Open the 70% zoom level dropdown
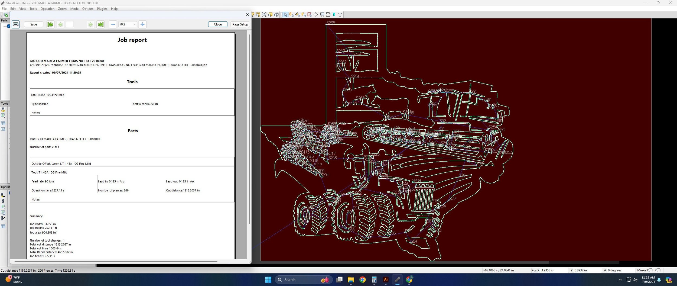The image size is (677, 286). pos(127,24)
